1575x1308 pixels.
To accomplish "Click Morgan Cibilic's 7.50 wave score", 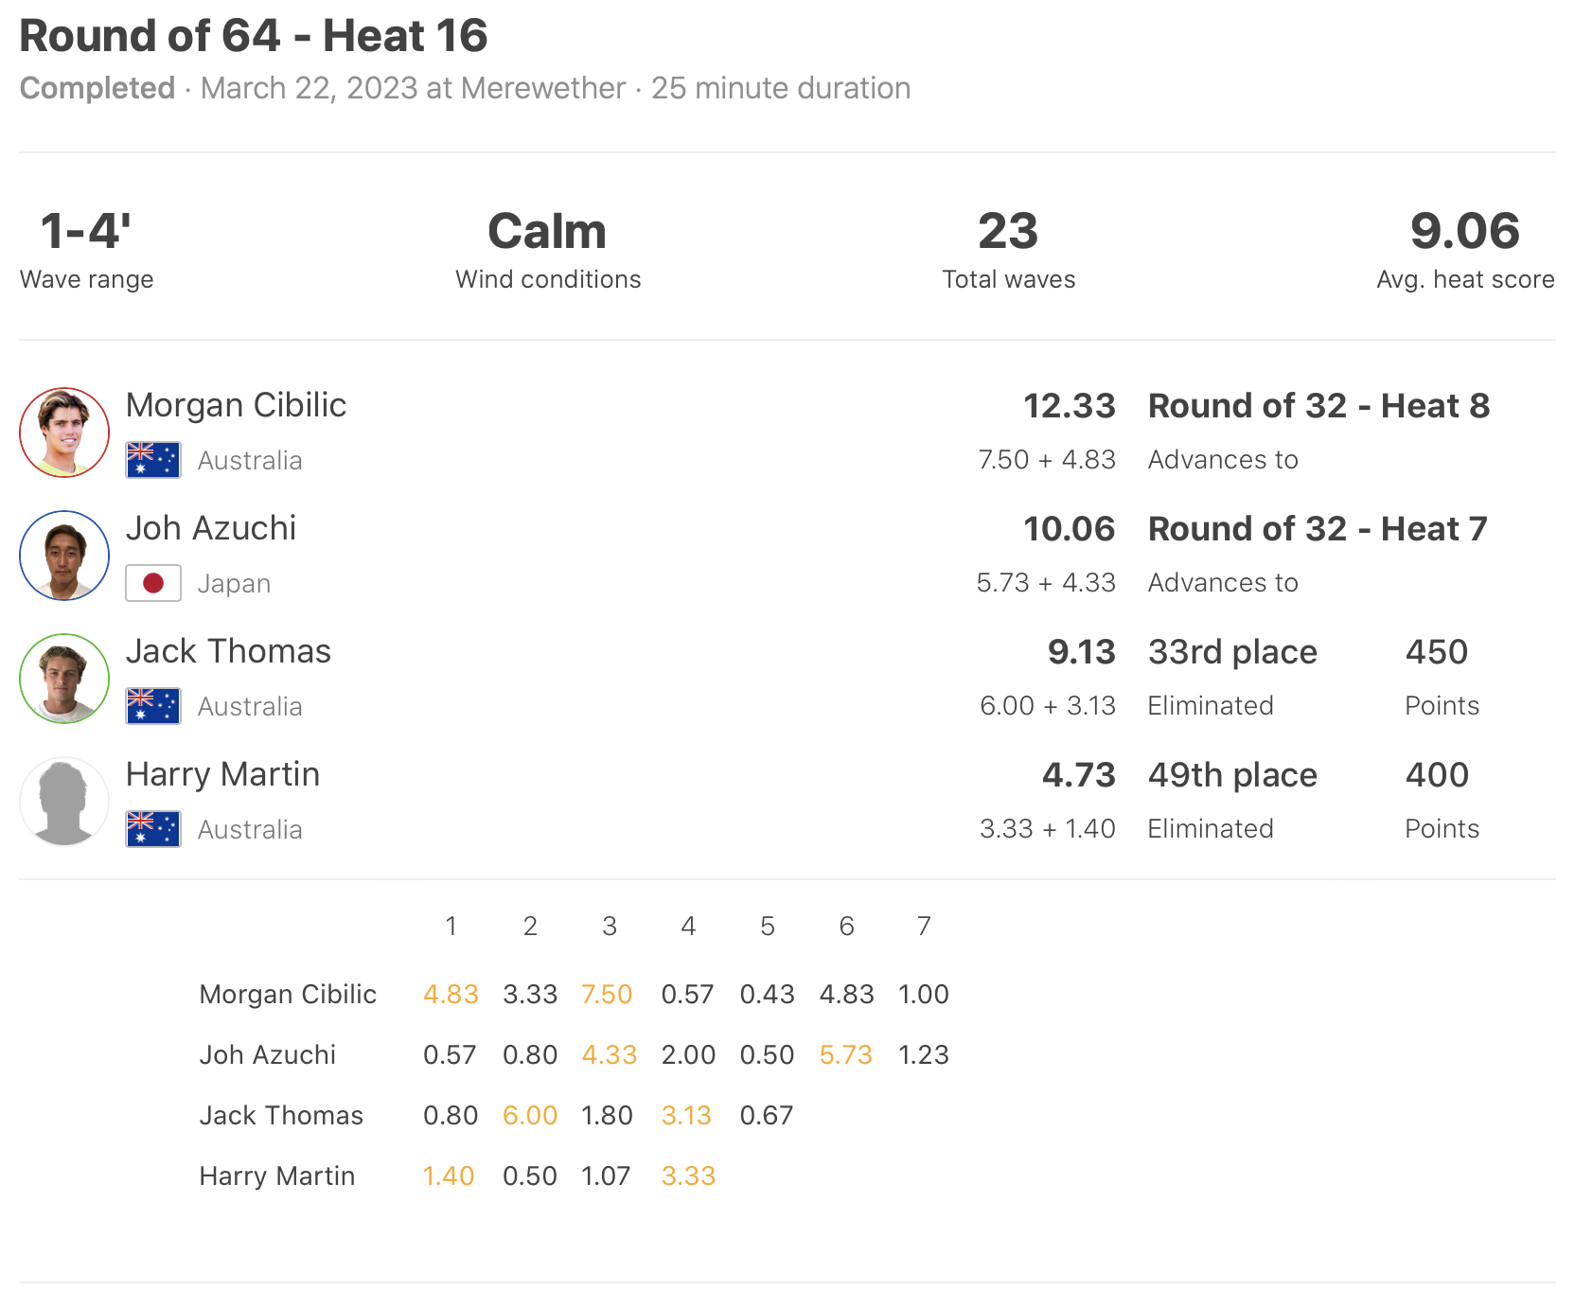I will (x=607, y=994).
